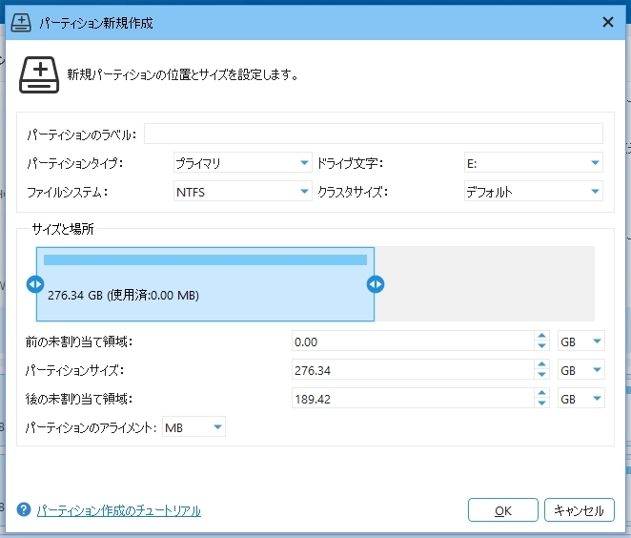Click the パーティションタイプ: label
The width and height of the screenshot is (631, 538).
coord(75,163)
